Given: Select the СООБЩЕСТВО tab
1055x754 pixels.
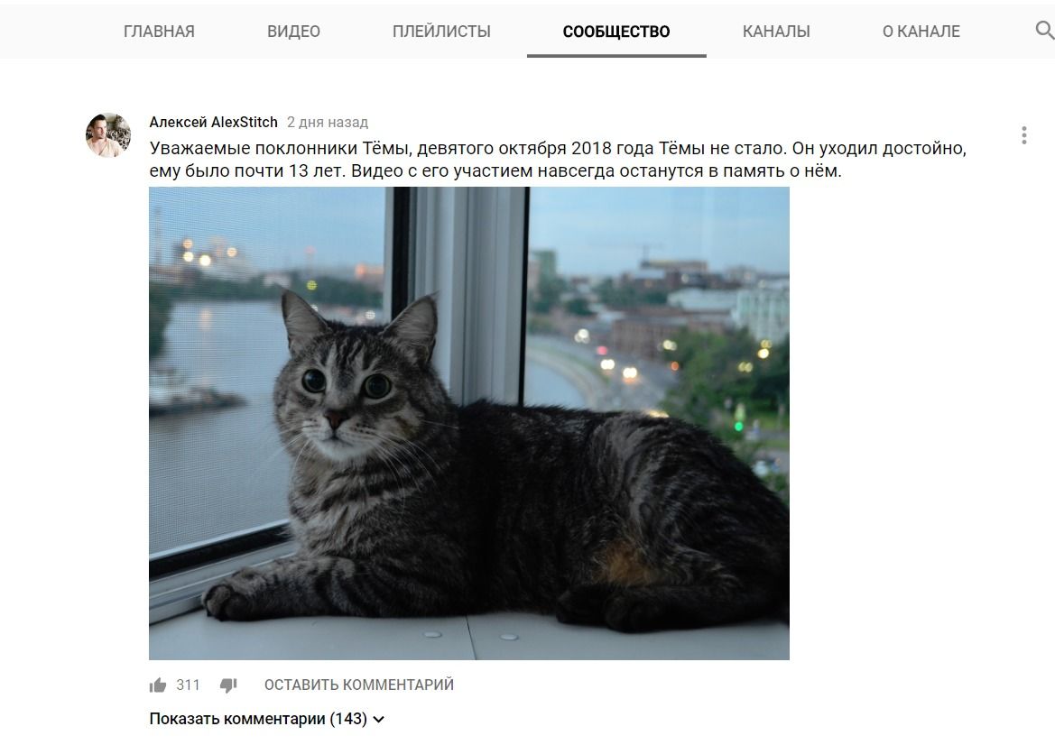Looking at the screenshot, I should click(x=616, y=31).
